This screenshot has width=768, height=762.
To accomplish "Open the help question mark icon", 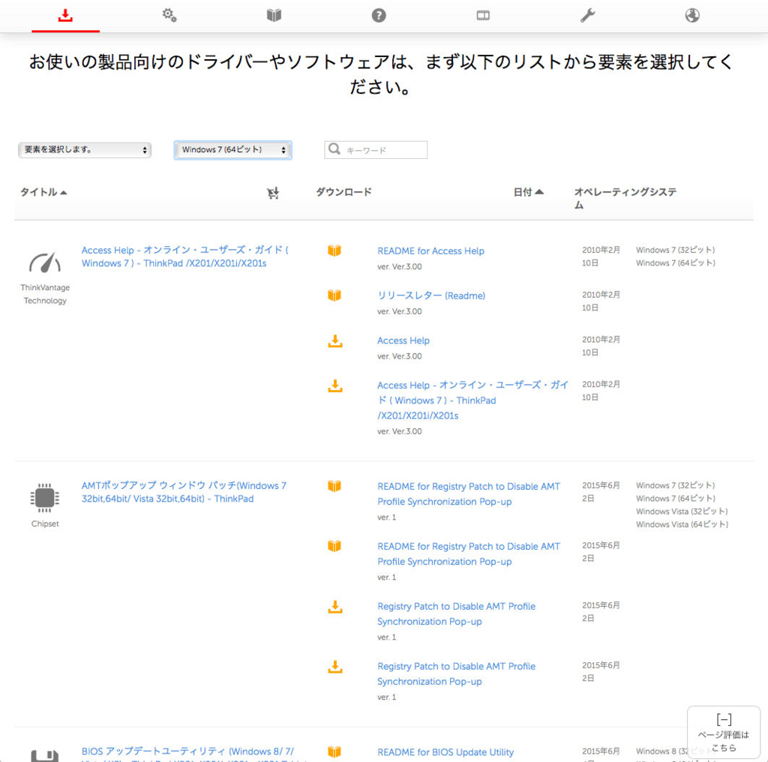I will [x=378, y=14].
